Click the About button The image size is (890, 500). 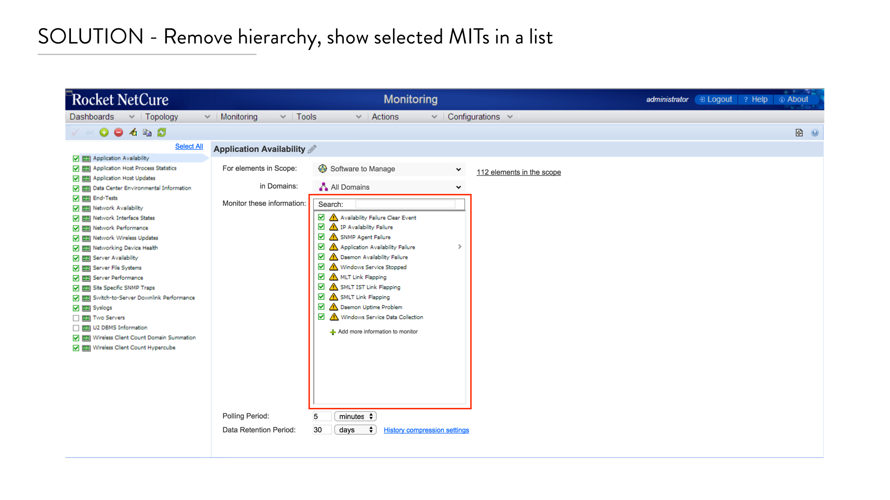pos(794,100)
